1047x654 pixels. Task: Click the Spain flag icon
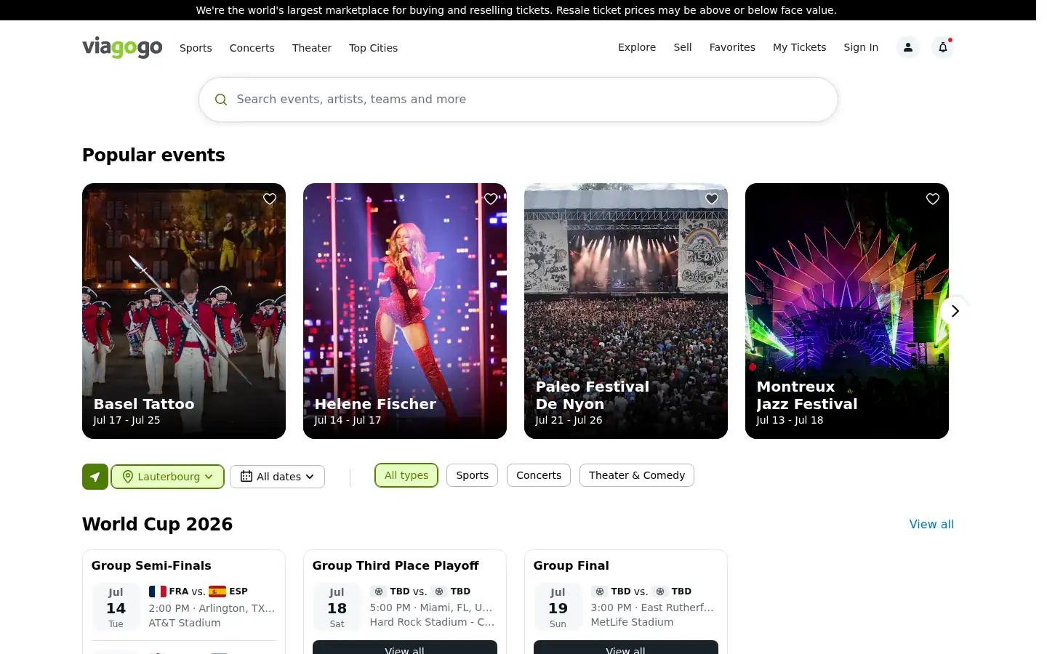pyautogui.click(x=217, y=592)
